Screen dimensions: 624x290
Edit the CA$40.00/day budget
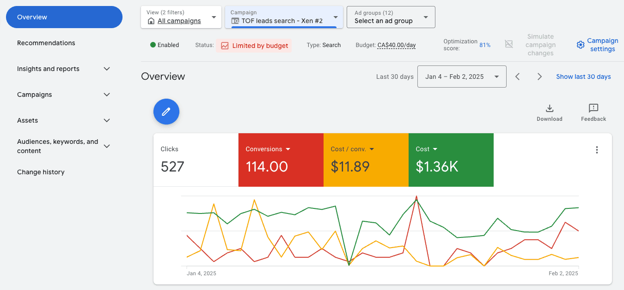pyautogui.click(x=397, y=45)
